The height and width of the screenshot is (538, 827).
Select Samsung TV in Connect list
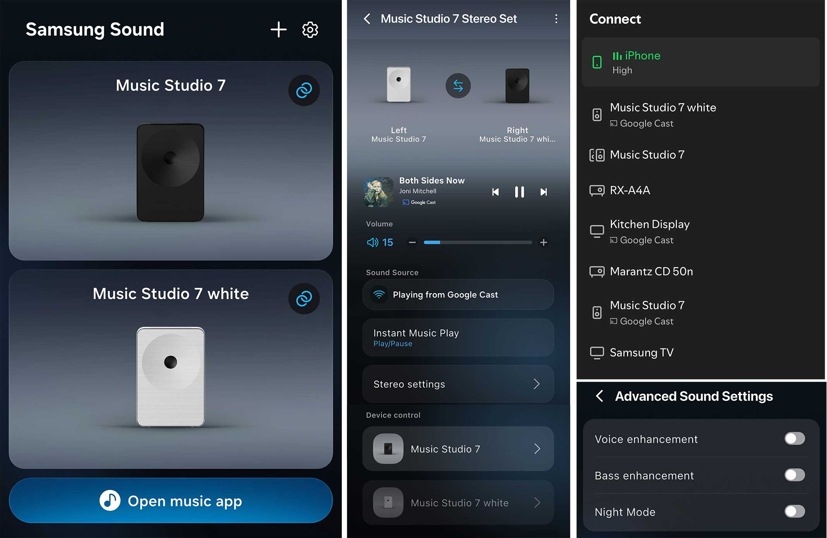pyautogui.click(x=700, y=353)
